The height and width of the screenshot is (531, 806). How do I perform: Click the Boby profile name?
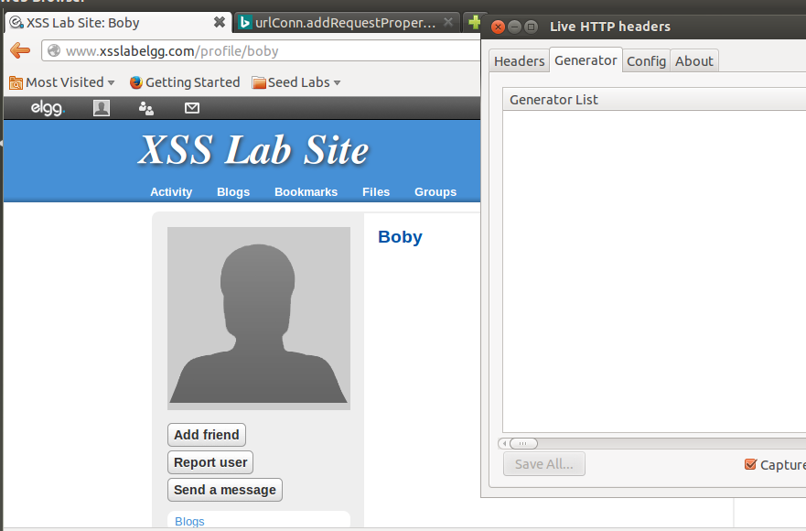click(400, 237)
